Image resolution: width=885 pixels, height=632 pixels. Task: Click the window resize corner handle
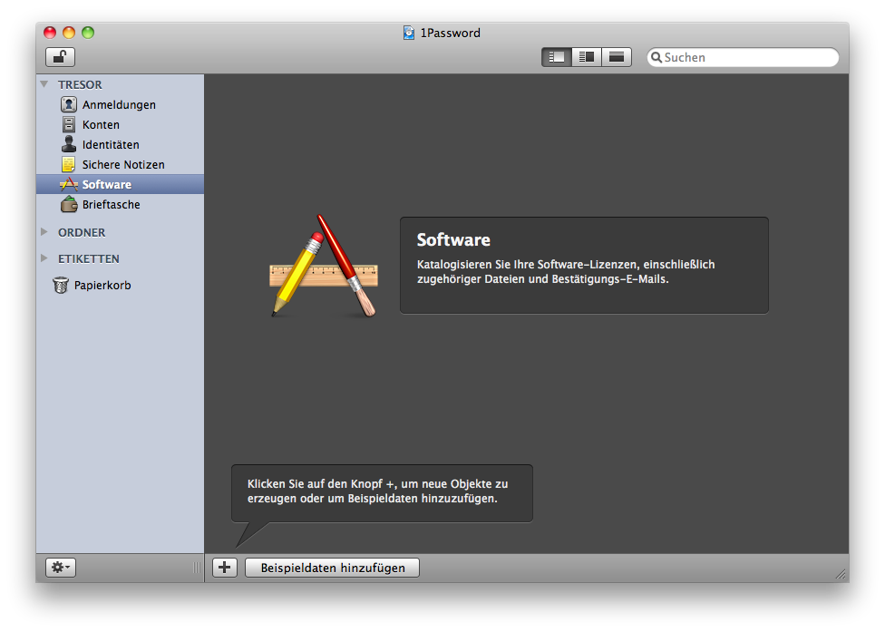tap(841, 574)
